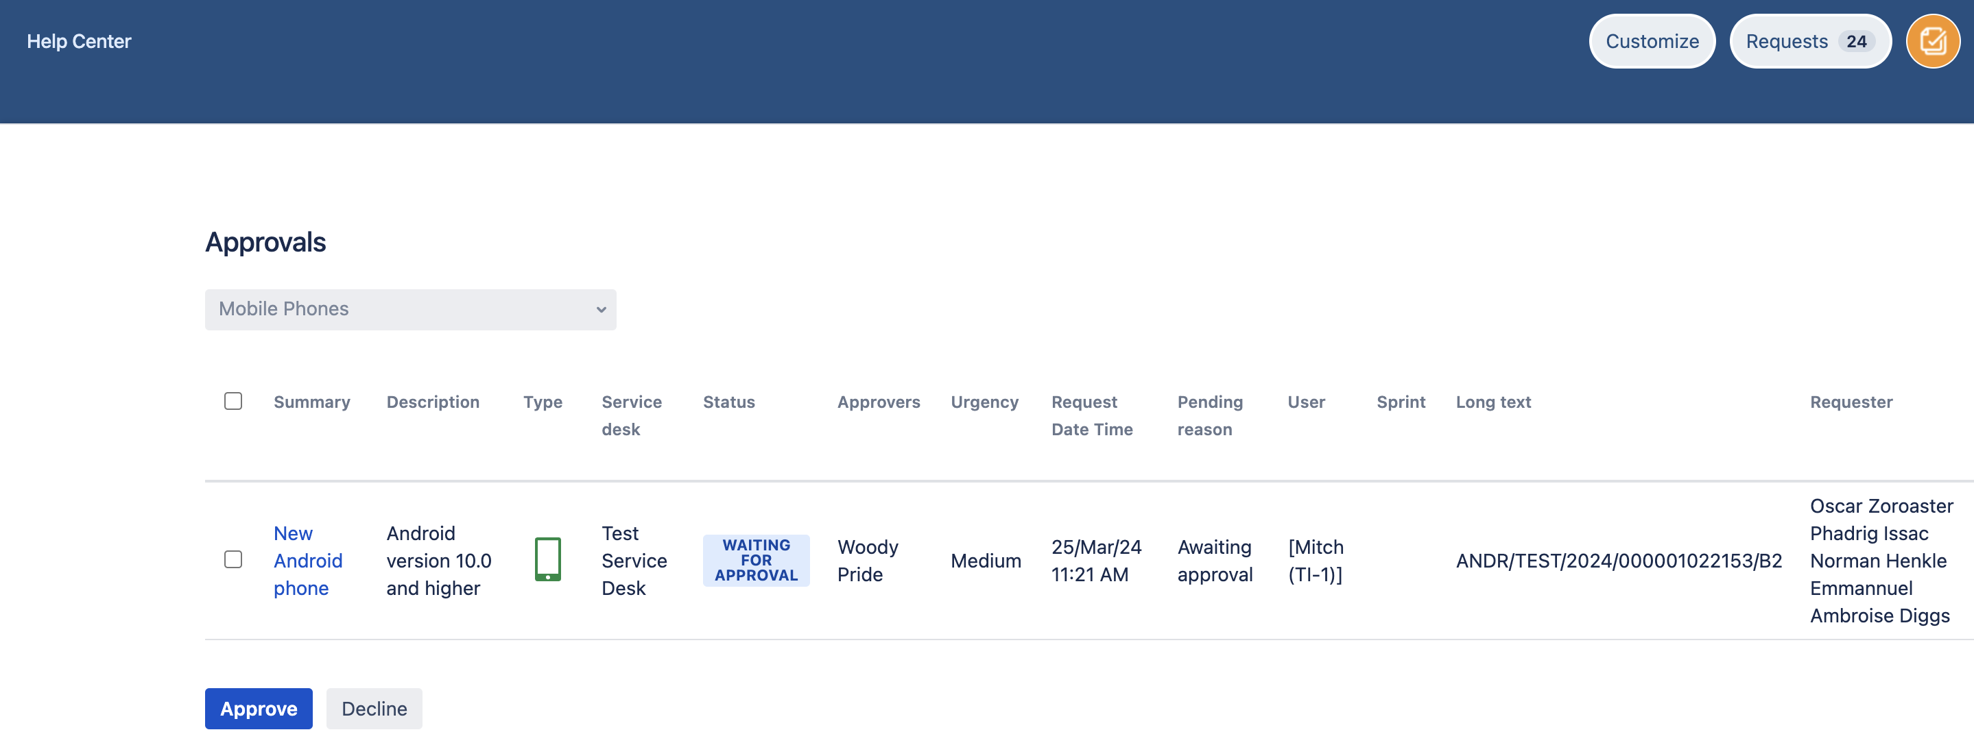Click the Requester column header
This screenshot has height=743, width=1974.
tap(1851, 402)
